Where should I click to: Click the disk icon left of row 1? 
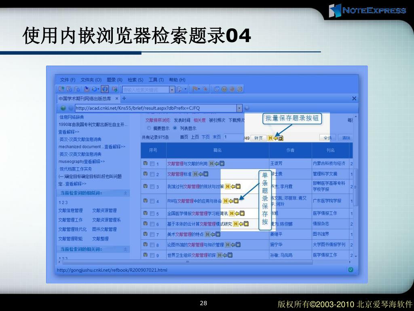point(145,163)
